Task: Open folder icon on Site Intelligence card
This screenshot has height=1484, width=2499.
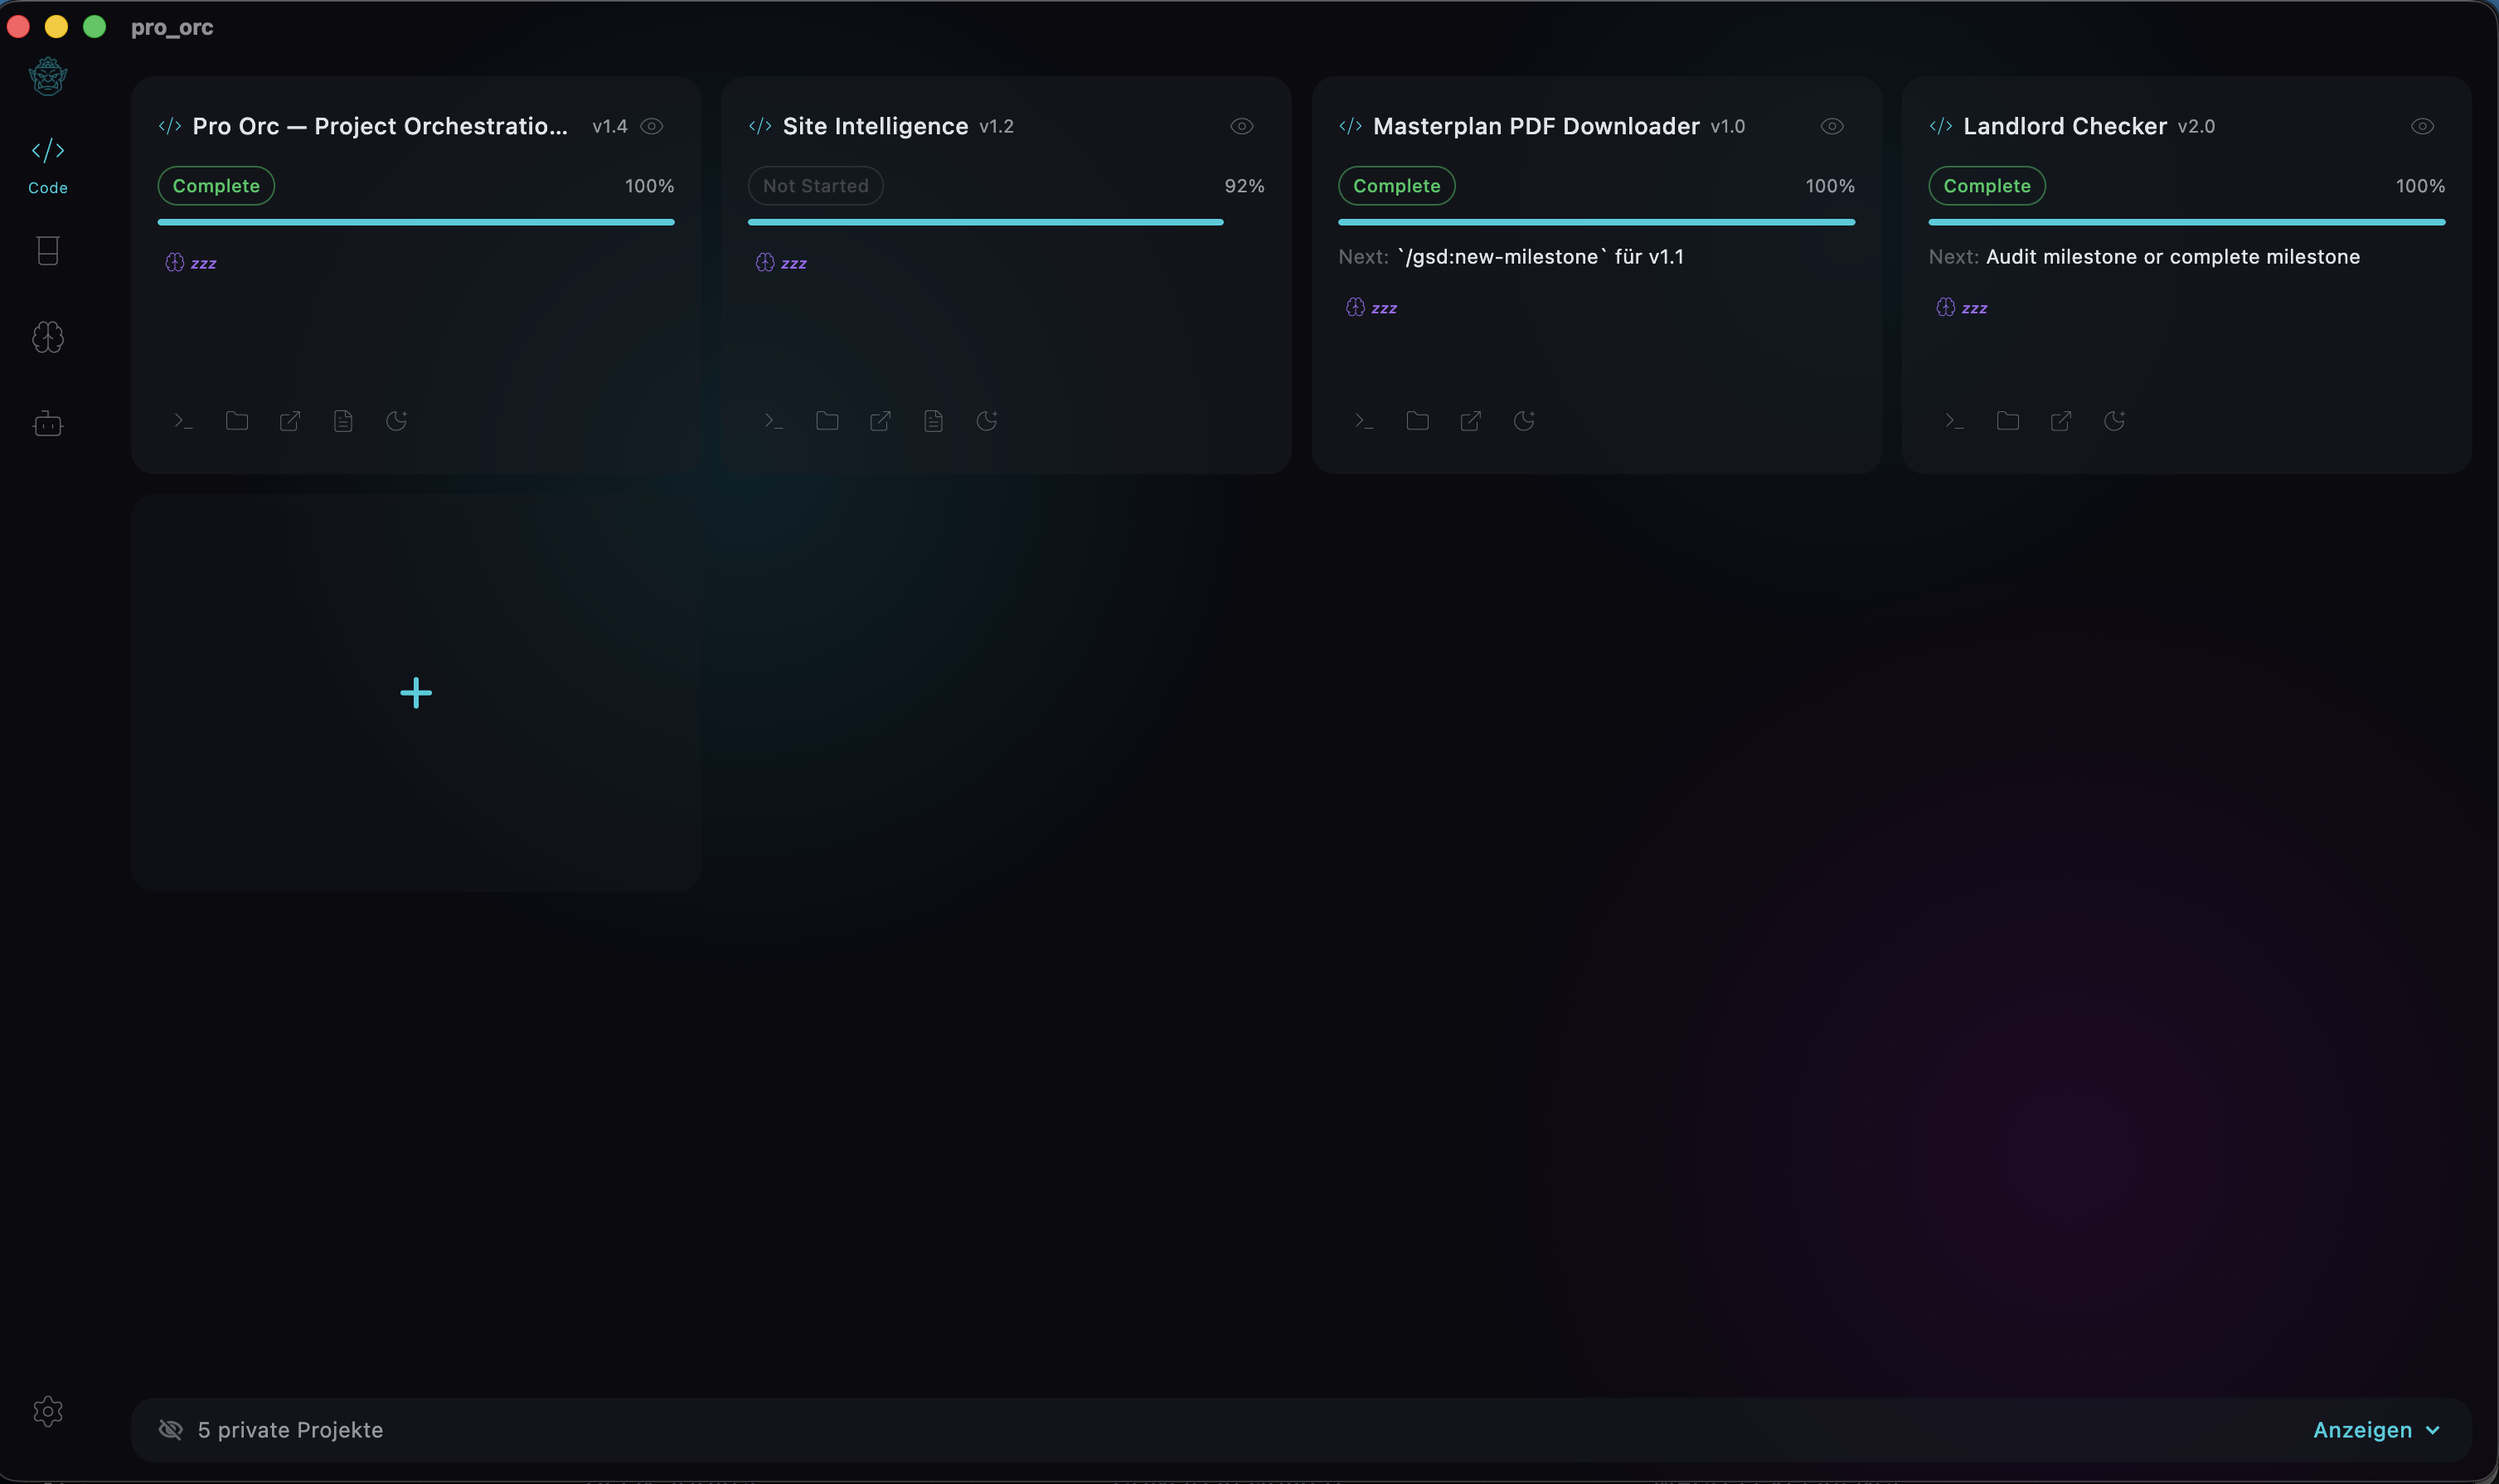Action: (x=827, y=421)
